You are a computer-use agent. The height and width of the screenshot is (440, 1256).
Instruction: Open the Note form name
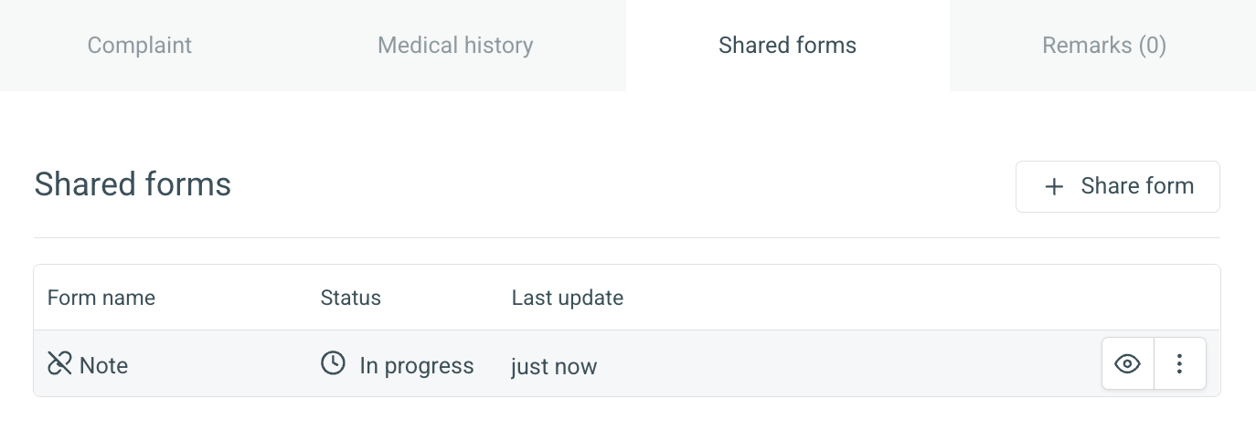tap(103, 365)
